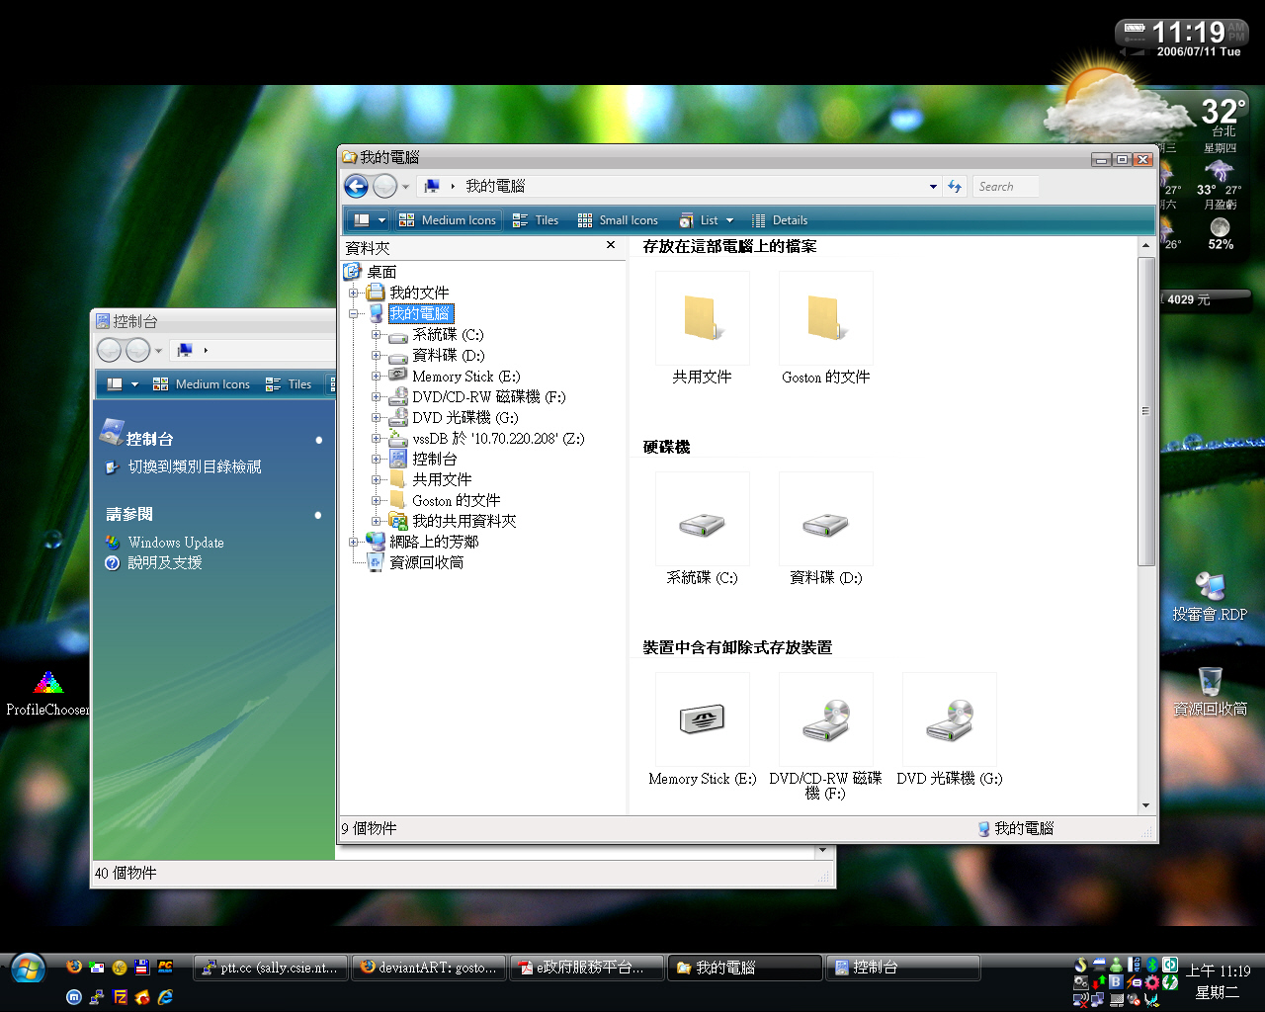
Task: Open the 共用文件 folder icon
Action: 702,319
